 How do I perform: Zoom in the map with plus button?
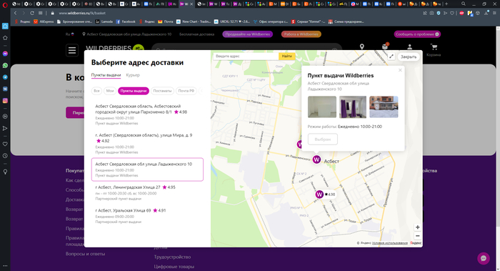pyautogui.click(x=417, y=227)
